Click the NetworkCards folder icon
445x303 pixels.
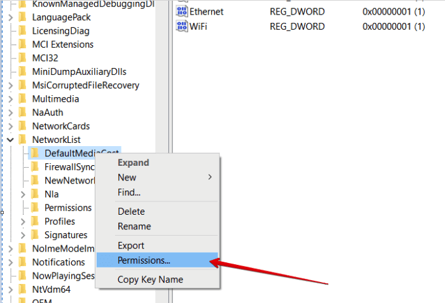[22, 126]
